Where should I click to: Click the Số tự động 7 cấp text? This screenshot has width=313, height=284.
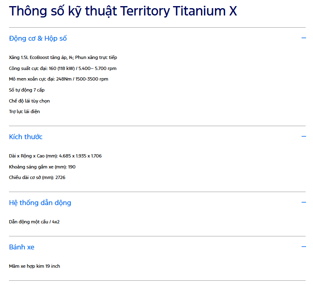[x=27, y=90]
